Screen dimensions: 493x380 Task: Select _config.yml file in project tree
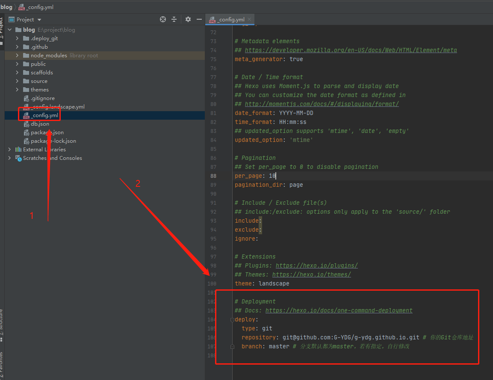[44, 115]
